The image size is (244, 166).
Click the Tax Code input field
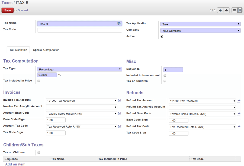(x=79, y=30)
